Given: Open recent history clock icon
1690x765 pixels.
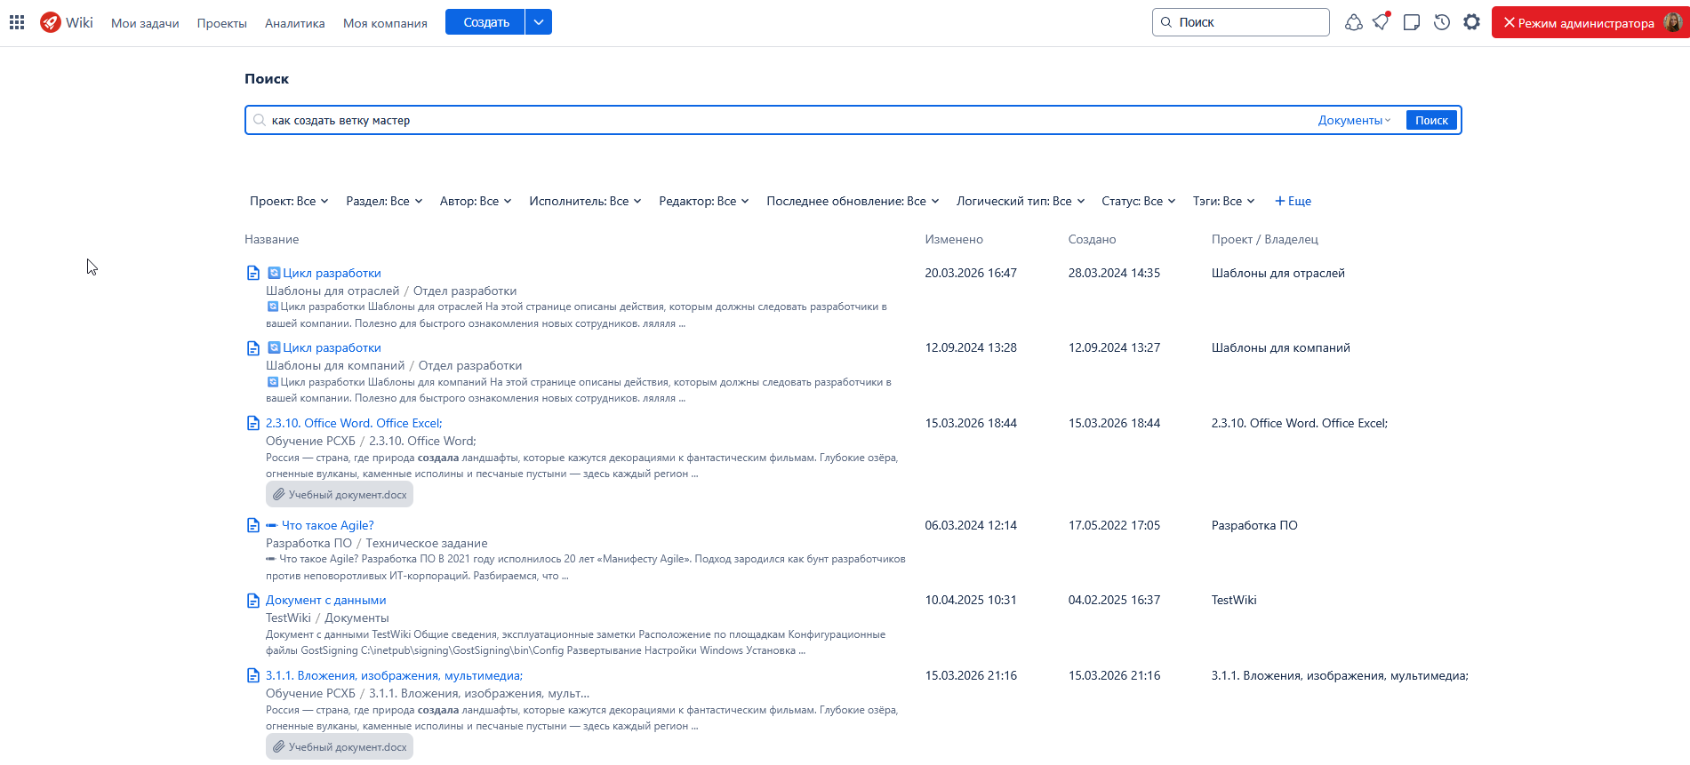Looking at the screenshot, I should pyautogui.click(x=1442, y=22).
